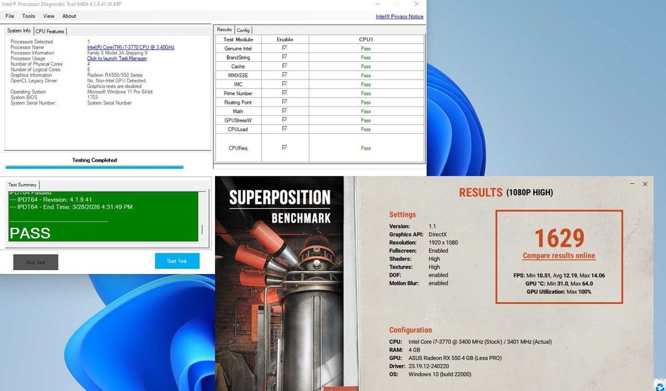
Task: Close the Intel Processor Diagnostic Tool window
Action: 417,4
